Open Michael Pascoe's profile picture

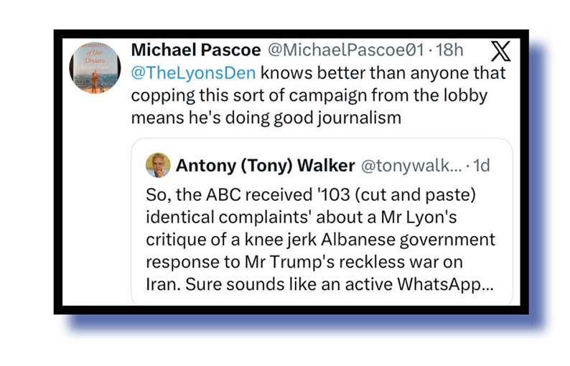coord(95,68)
